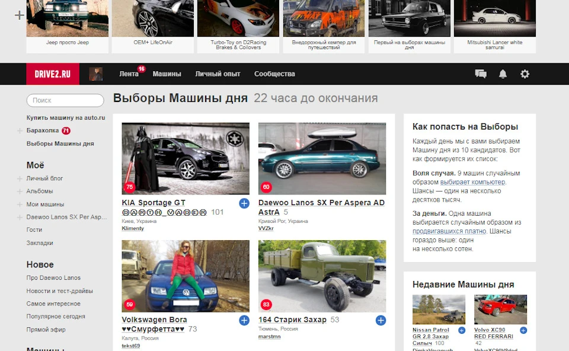Add 164 Старик Захар via plus button

(x=381, y=320)
